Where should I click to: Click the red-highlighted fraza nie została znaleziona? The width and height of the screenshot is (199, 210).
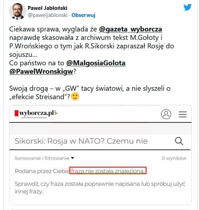coord(108,170)
